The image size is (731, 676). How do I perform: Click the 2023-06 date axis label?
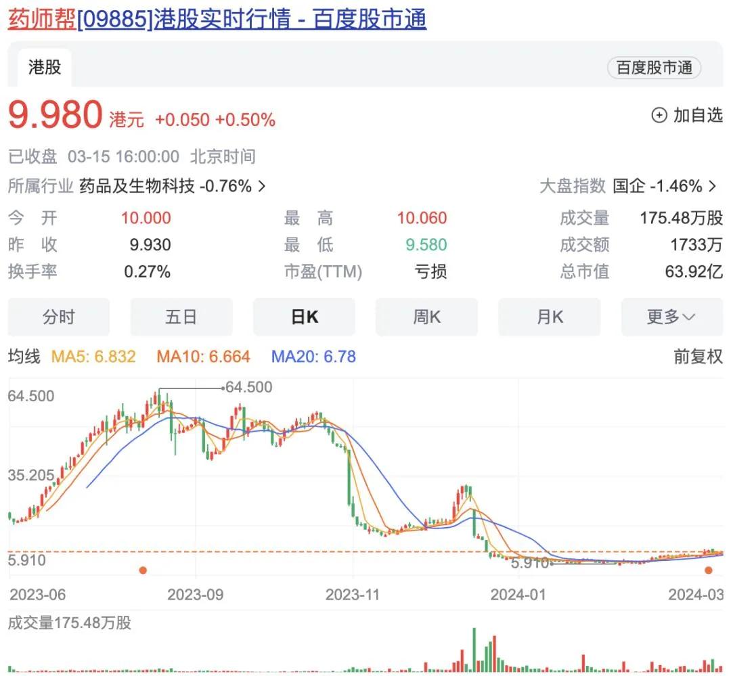pos(37,595)
